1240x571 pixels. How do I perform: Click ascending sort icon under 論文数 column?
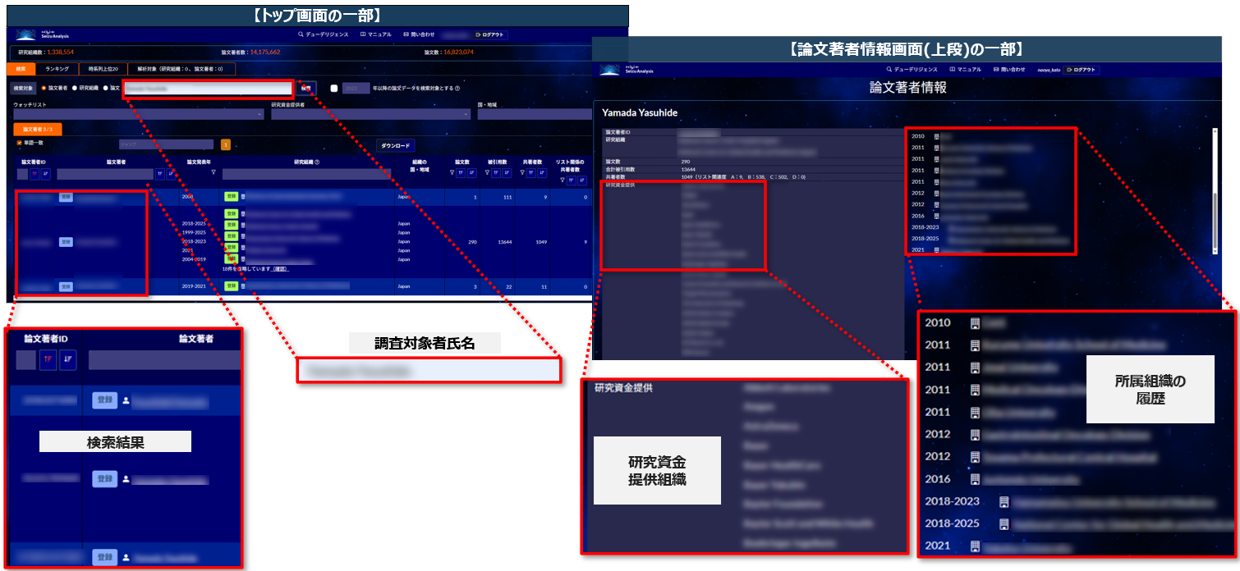tap(462, 173)
